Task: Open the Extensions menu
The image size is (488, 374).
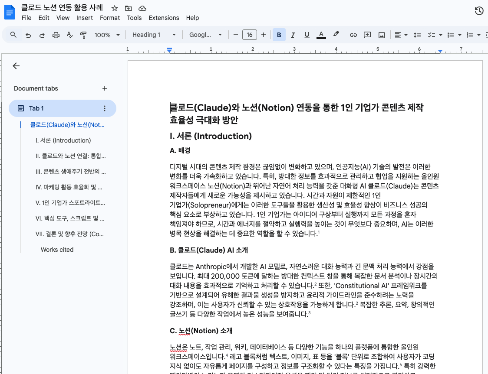Action: click(164, 18)
